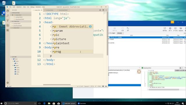The width and height of the screenshot is (186, 105).
Task: Click the Ln 11 cursor position status item
Action: click(x=80, y=86)
